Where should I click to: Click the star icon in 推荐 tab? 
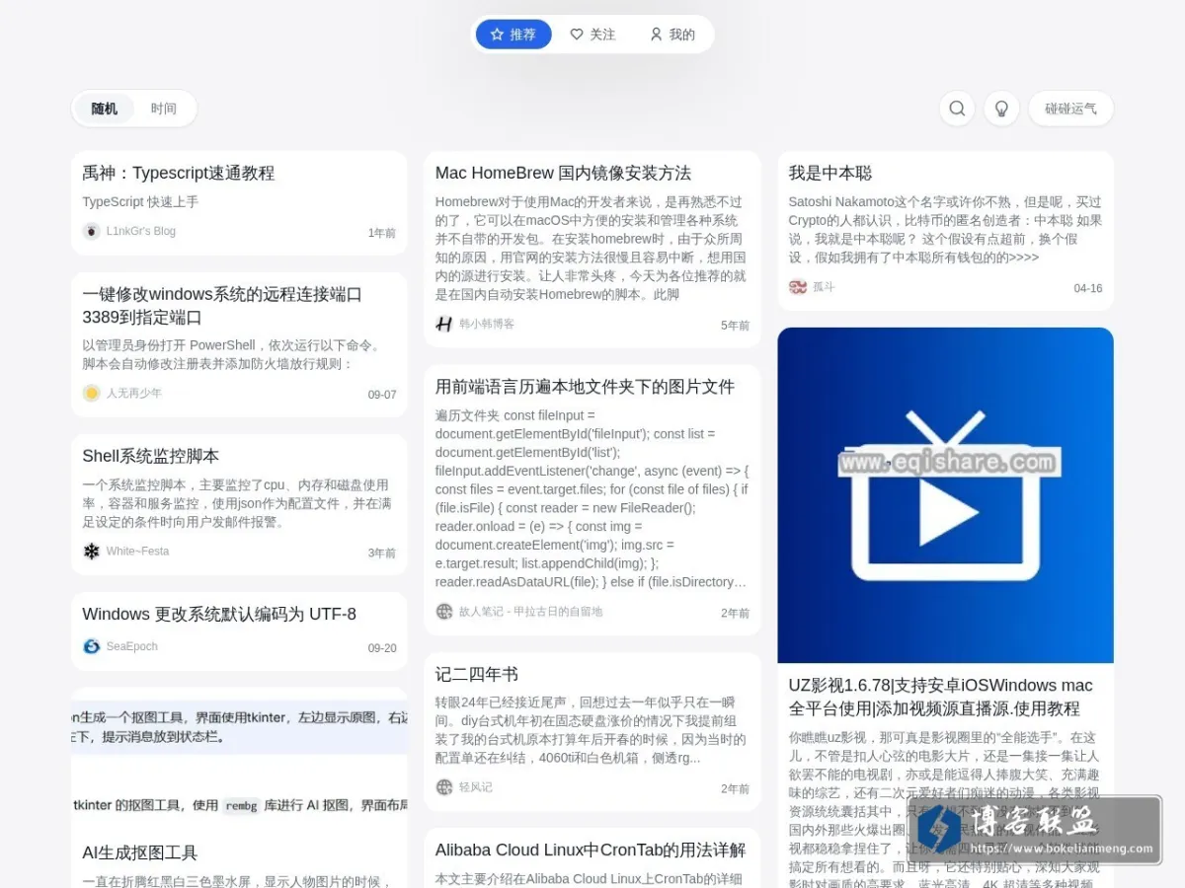point(497,35)
